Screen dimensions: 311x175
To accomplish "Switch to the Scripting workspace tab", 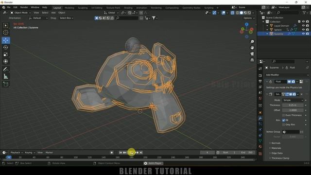I will [208, 8].
